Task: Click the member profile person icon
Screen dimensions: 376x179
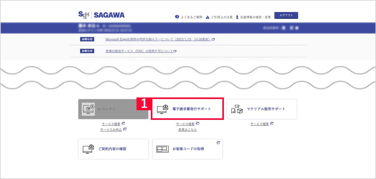Action: coord(237,17)
